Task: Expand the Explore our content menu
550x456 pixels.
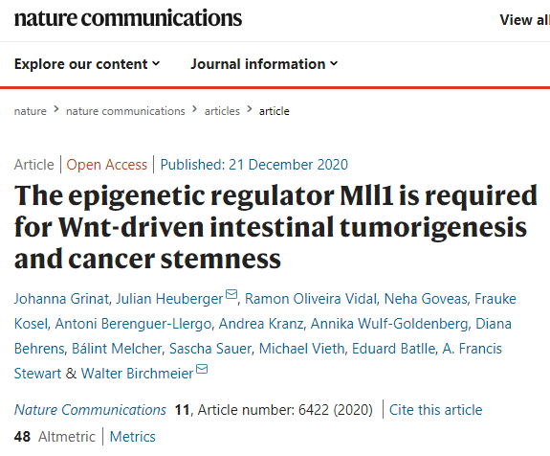Action: coord(87,64)
